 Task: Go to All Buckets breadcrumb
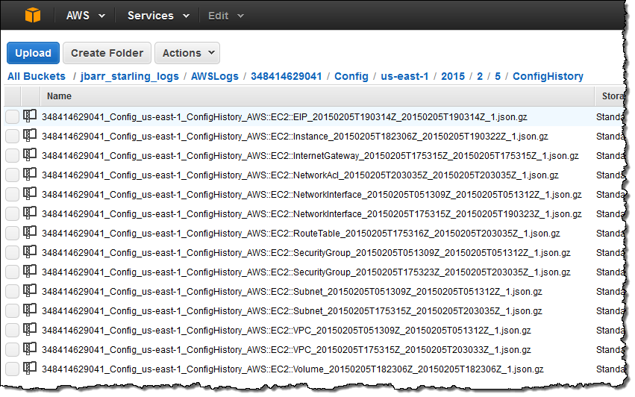(x=37, y=76)
